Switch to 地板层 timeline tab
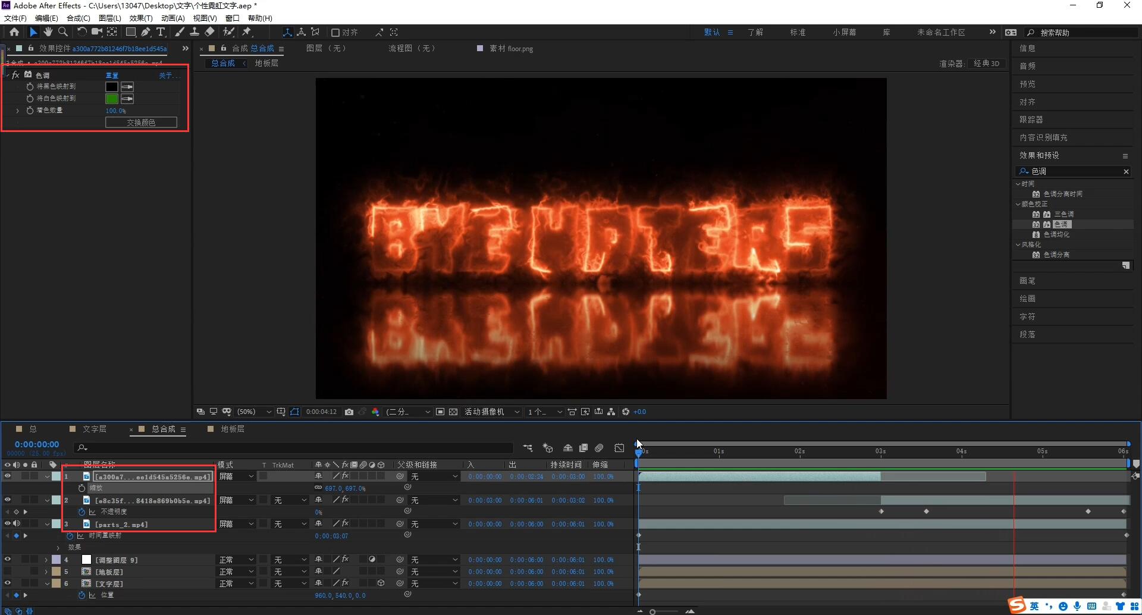Image resolution: width=1142 pixels, height=615 pixels. 233,429
